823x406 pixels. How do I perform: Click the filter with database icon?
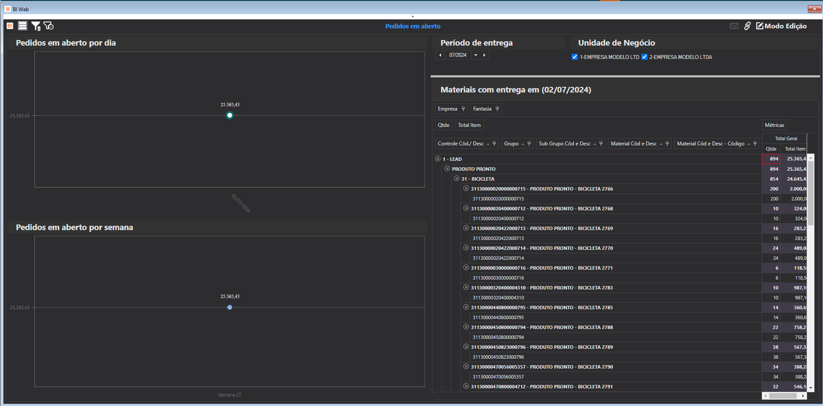click(x=36, y=26)
